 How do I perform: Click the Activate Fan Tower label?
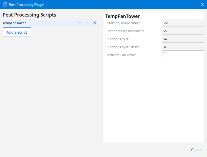click(x=122, y=55)
